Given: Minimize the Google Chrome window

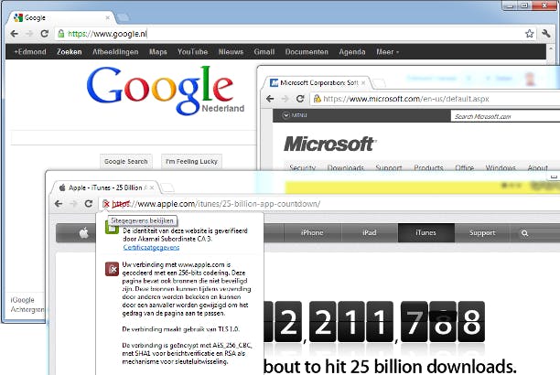Looking at the screenshot, I should click(x=510, y=5).
